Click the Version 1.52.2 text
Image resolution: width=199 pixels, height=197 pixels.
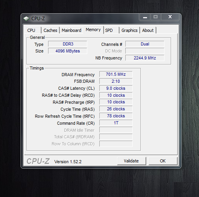coord(68,162)
